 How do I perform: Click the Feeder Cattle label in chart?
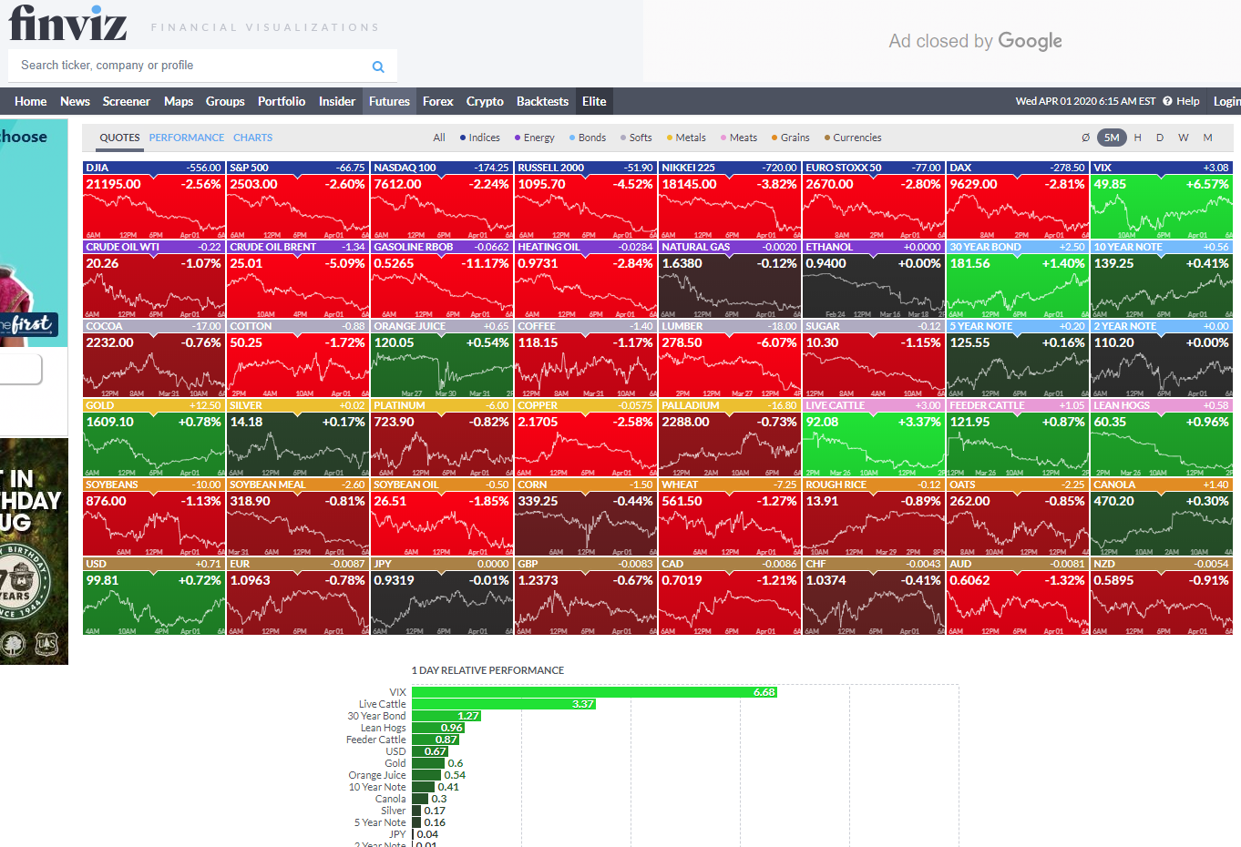[376, 740]
